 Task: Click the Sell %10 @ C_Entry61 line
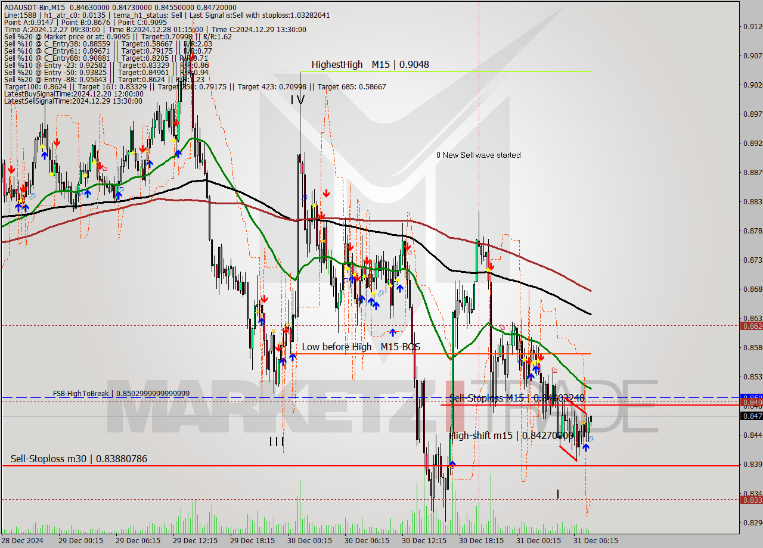(108, 51)
